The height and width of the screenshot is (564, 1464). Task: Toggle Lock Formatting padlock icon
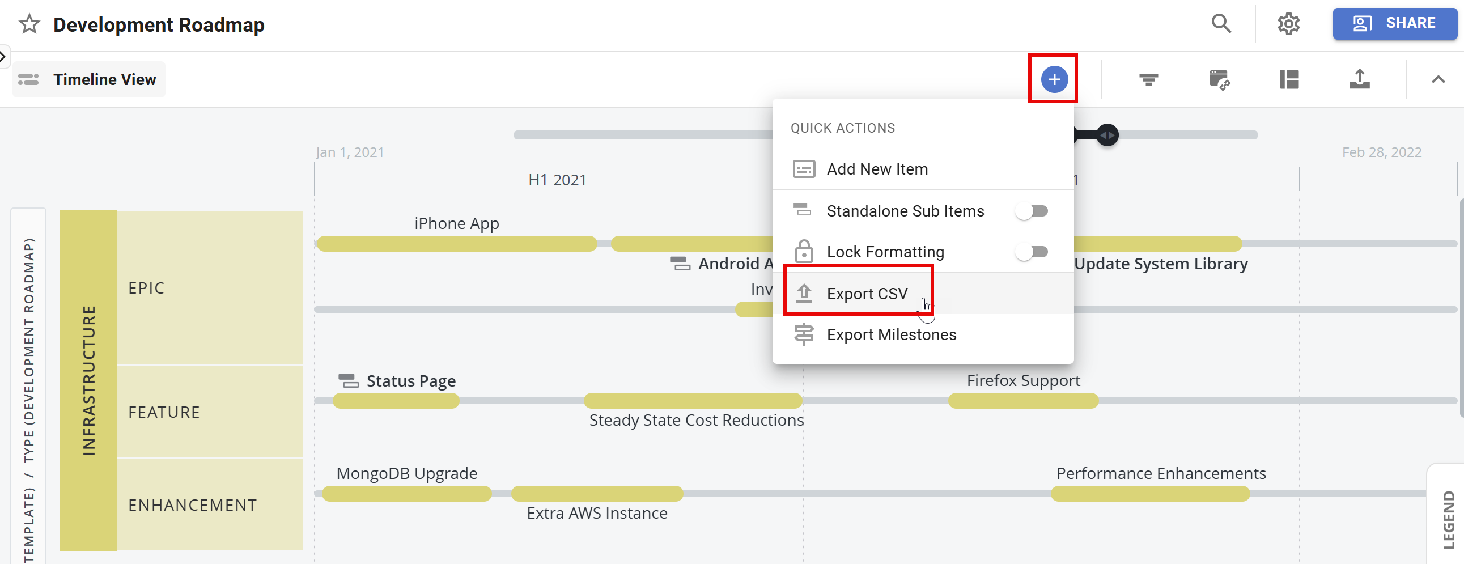(804, 251)
